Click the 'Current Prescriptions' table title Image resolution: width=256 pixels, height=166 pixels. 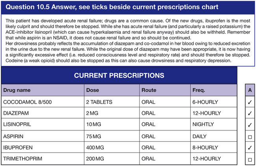click(x=119, y=75)
